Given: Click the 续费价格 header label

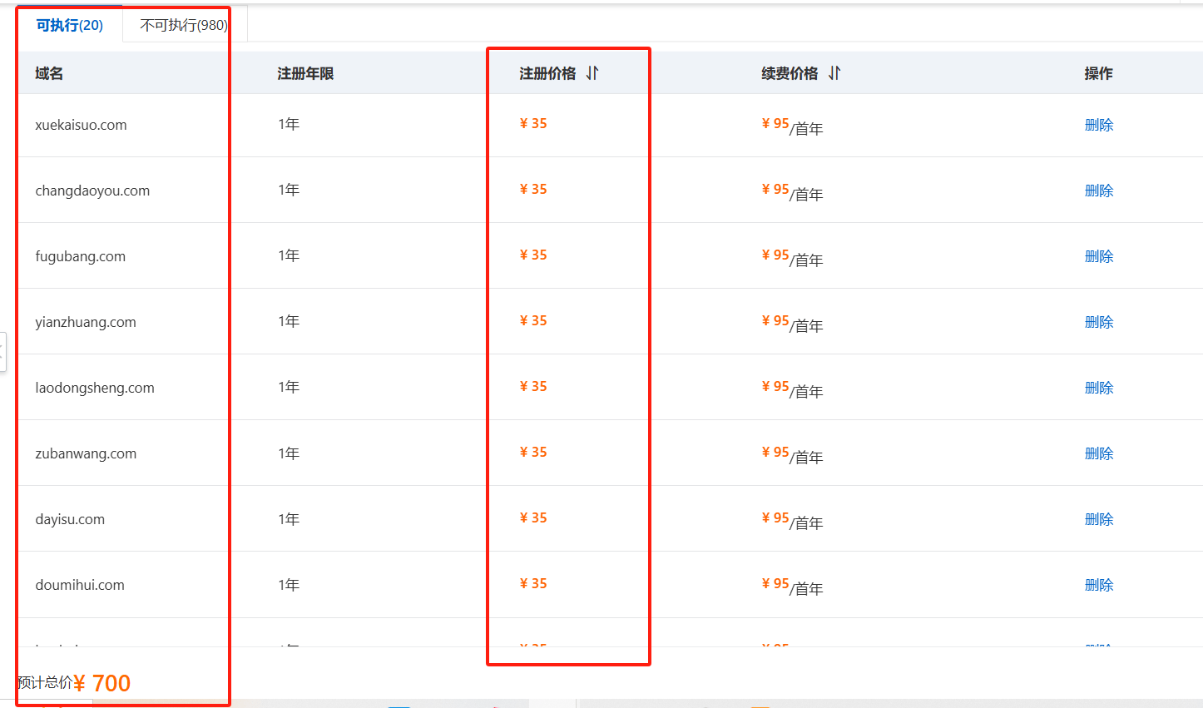Looking at the screenshot, I should pos(790,73).
